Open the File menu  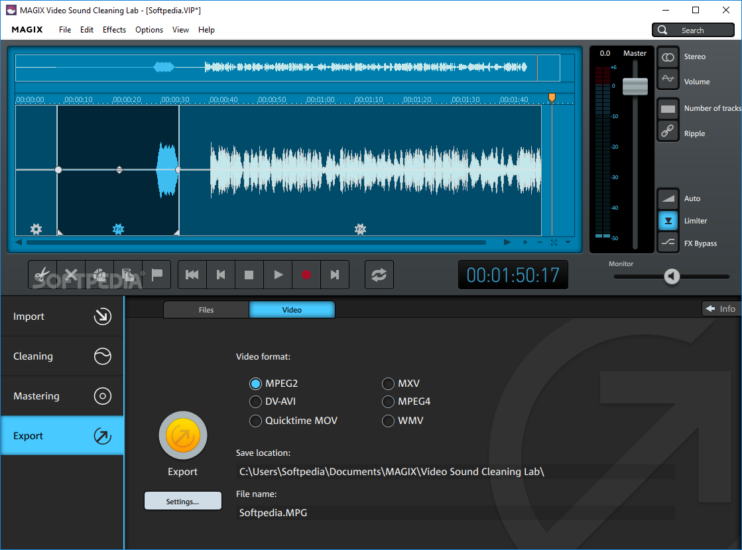(x=65, y=30)
